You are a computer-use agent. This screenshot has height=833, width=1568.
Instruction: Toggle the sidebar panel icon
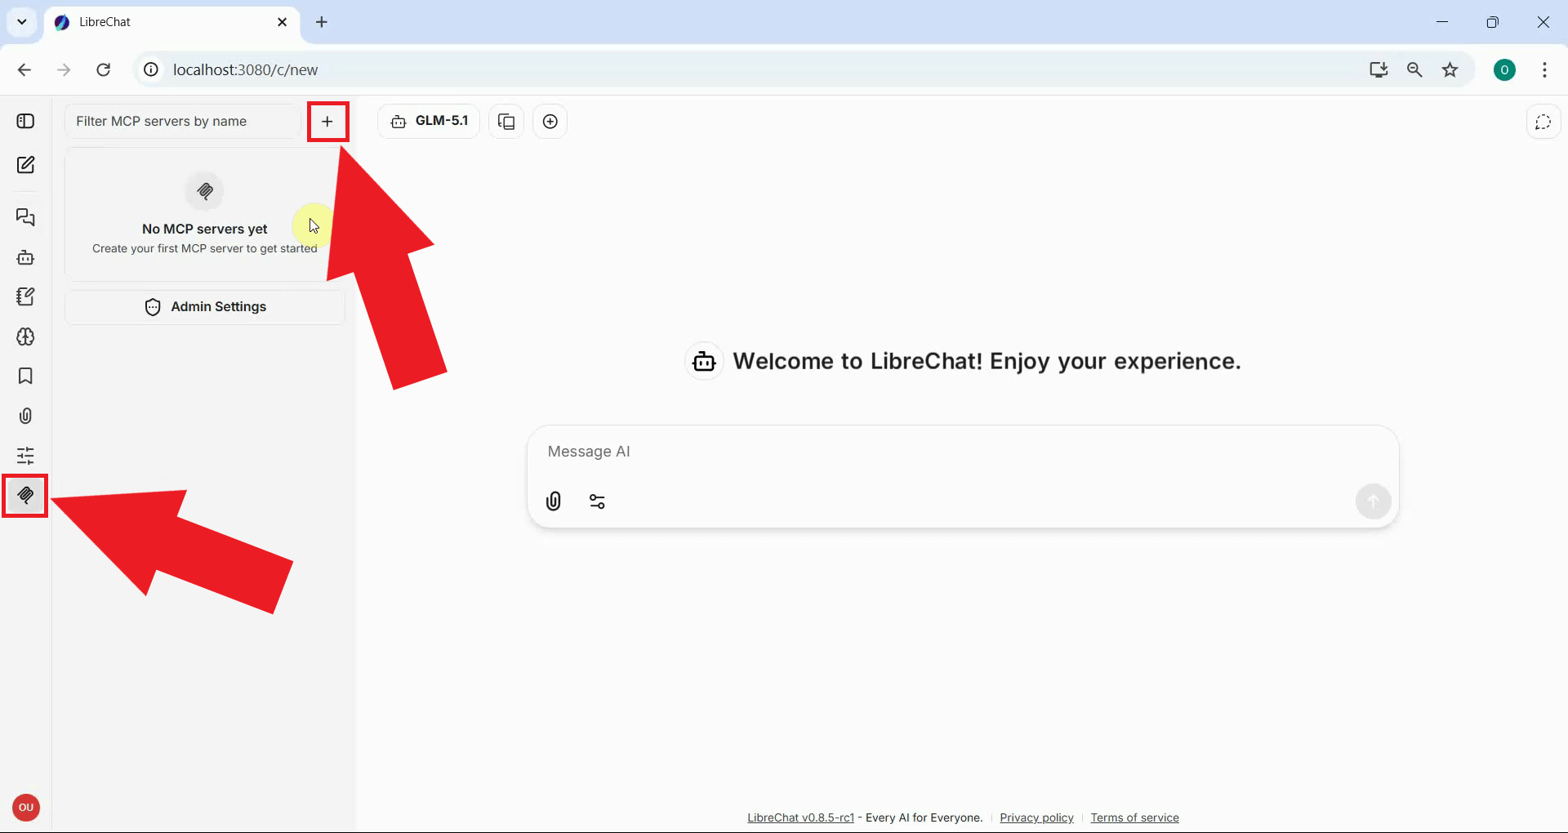pos(25,121)
